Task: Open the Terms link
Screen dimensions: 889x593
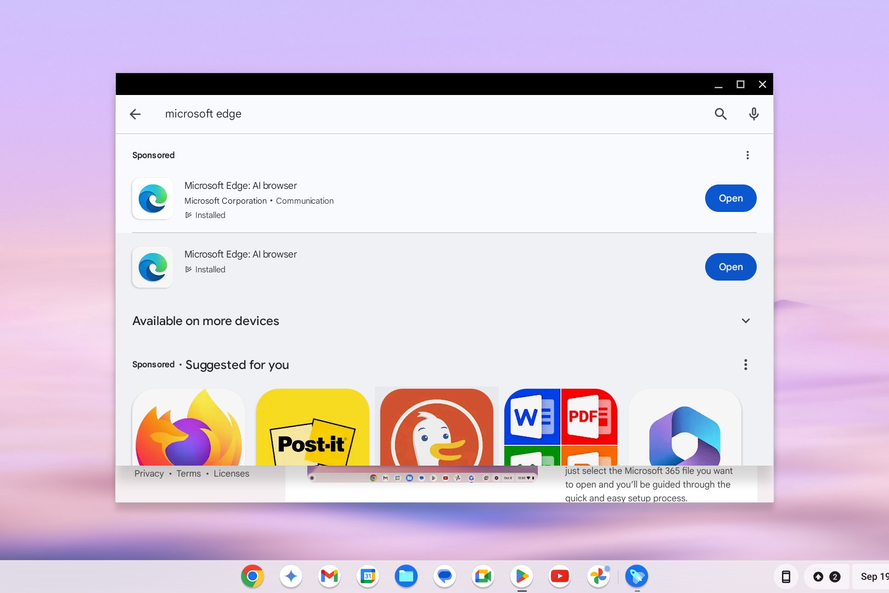Action: [x=189, y=473]
